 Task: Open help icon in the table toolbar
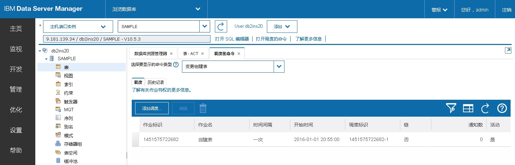tap(502, 108)
